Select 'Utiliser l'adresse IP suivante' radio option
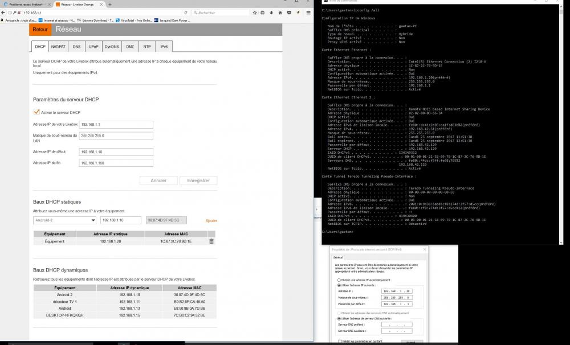This screenshot has height=345, width=570. (x=339, y=285)
